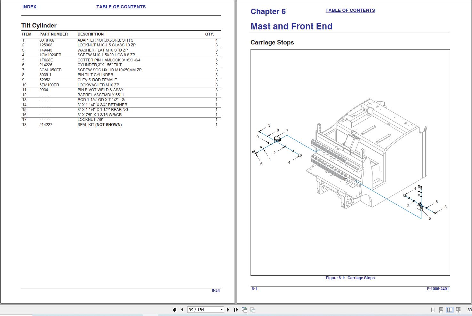Click the forklift frame diagram
The image size is (472, 316).
tap(366, 154)
